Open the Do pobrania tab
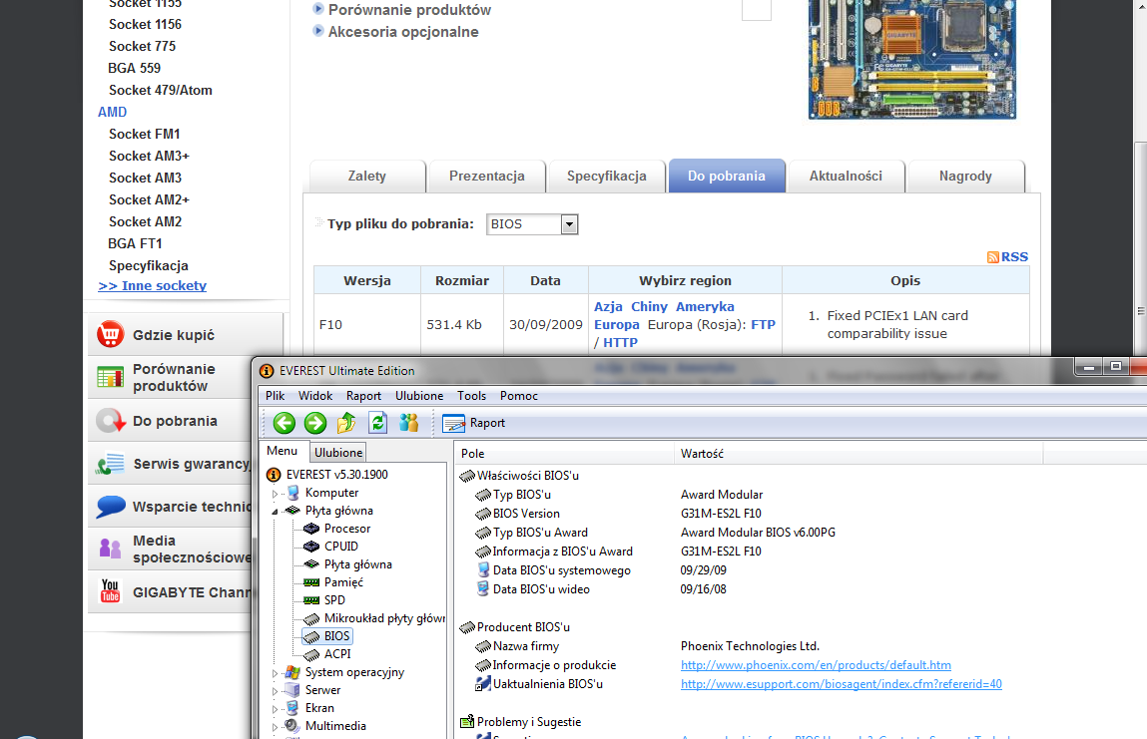Image resolution: width=1147 pixels, height=739 pixels. (x=727, y=177)
